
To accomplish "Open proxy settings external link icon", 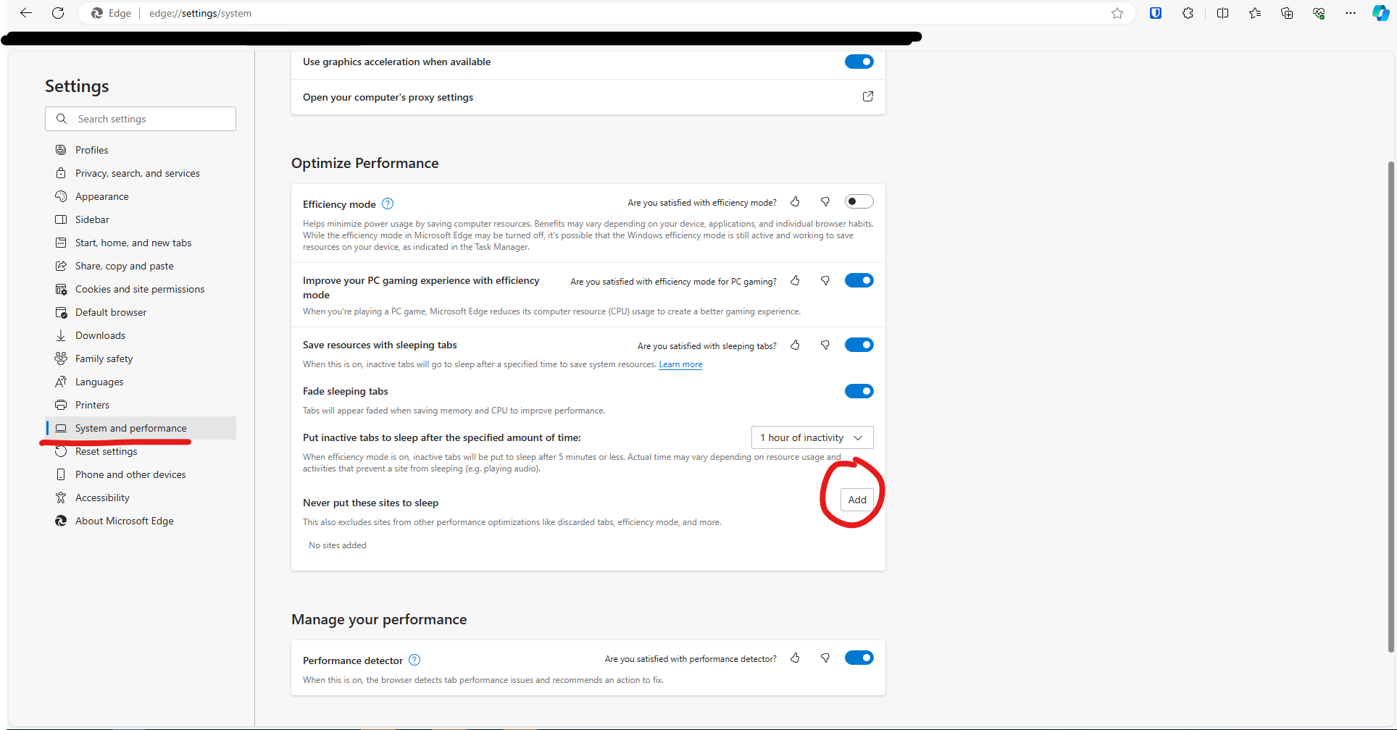I will click(x=867, y=96).
